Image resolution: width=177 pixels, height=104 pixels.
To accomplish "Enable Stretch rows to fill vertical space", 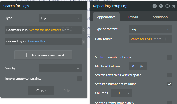I will [169, 75].
